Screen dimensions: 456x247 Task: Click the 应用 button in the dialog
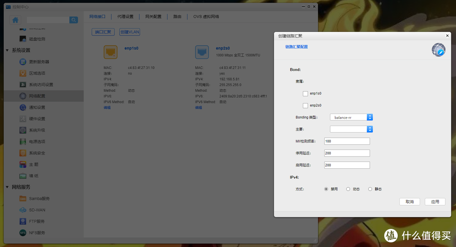click(x=435, y=202)
